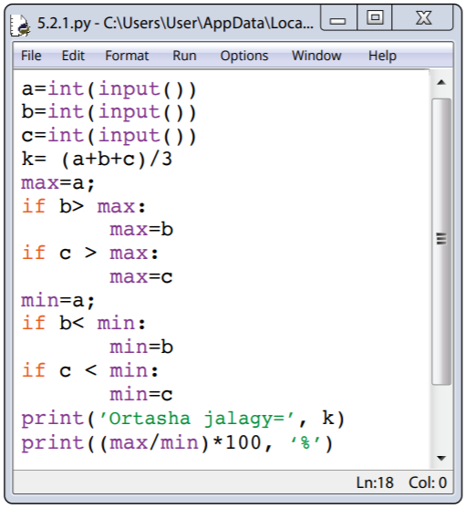Open the Edit menu
The width and height of the screenshot is (465, 508).
73,56
